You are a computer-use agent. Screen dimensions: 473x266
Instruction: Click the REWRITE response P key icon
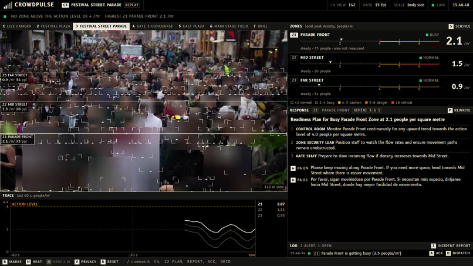click(450, 110)
